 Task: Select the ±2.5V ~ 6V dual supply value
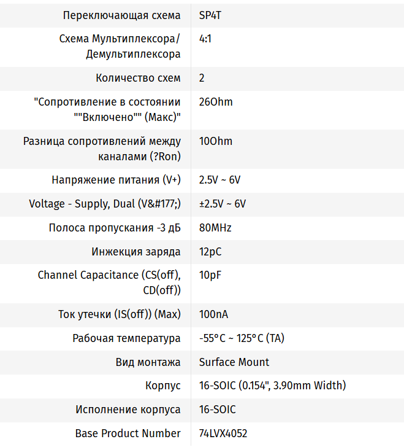click(223, 204)
